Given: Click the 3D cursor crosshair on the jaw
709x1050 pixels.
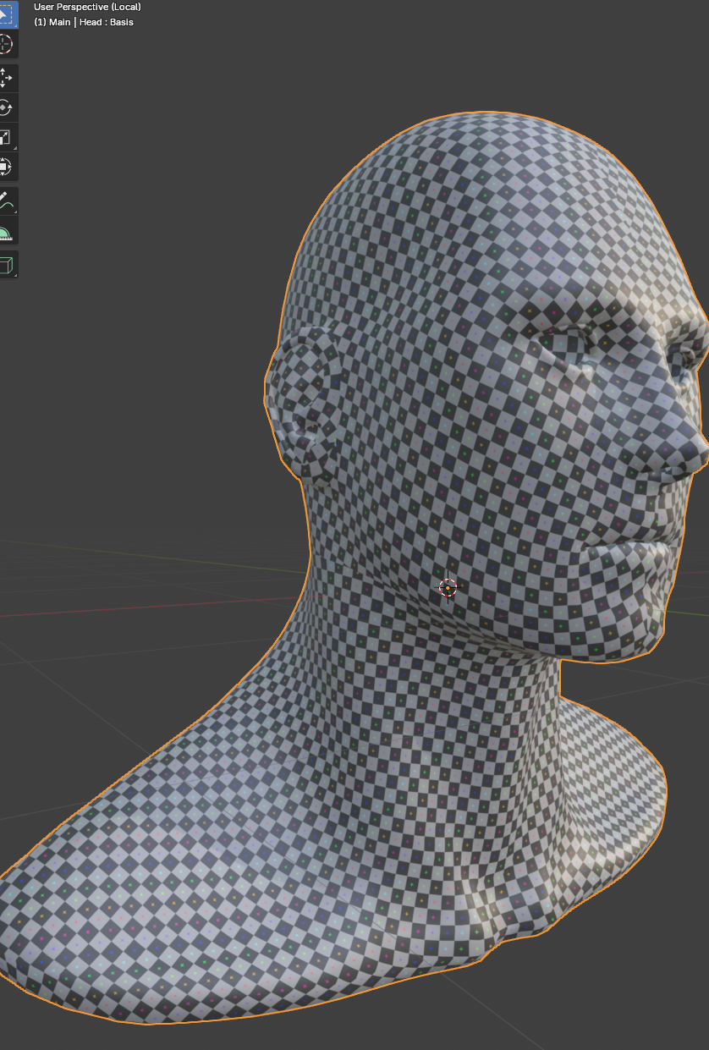Looking at the screenshot, I should point(448,588).
